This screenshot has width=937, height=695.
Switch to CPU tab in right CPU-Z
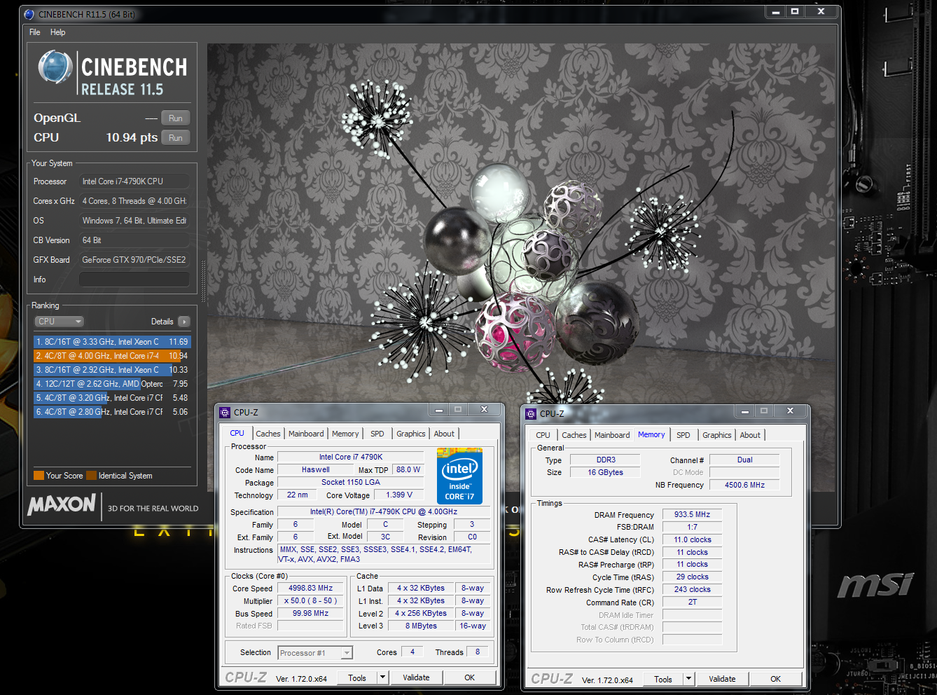click(x=543, y=435)
